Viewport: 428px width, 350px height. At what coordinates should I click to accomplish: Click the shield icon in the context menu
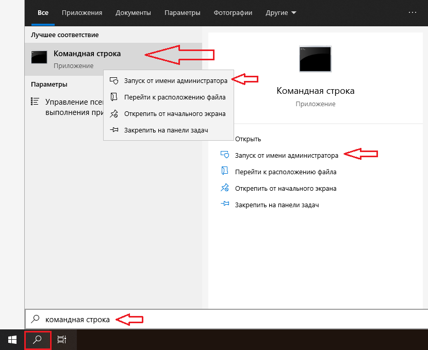[x=114, y=81]
